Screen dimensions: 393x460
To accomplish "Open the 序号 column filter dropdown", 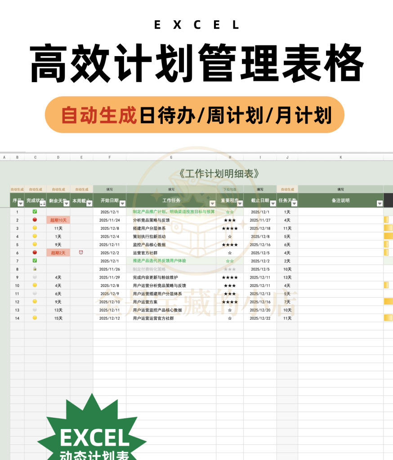I will click(21, 203).
